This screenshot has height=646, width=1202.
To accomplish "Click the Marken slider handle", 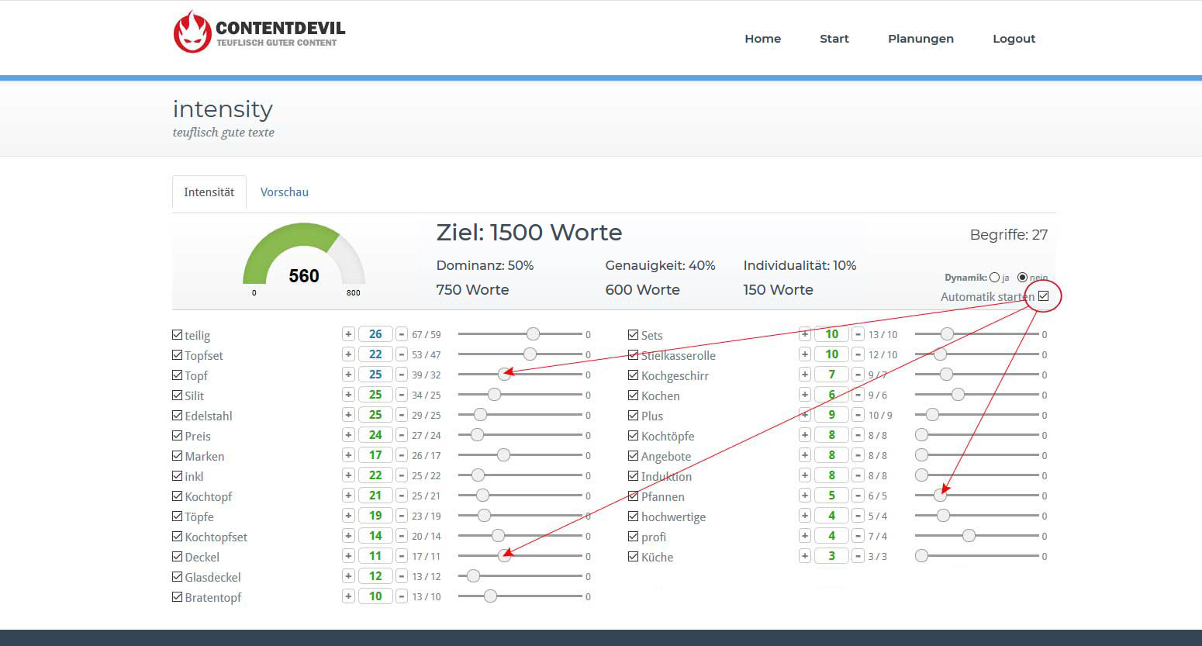I will (x=503, y=455).
